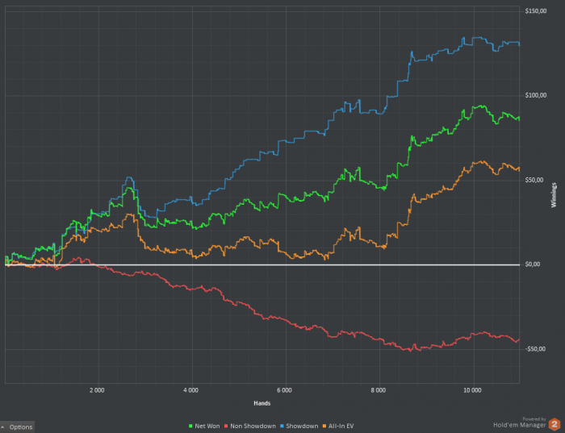Click the orange All-In EV legend swatch

point(324,427)
